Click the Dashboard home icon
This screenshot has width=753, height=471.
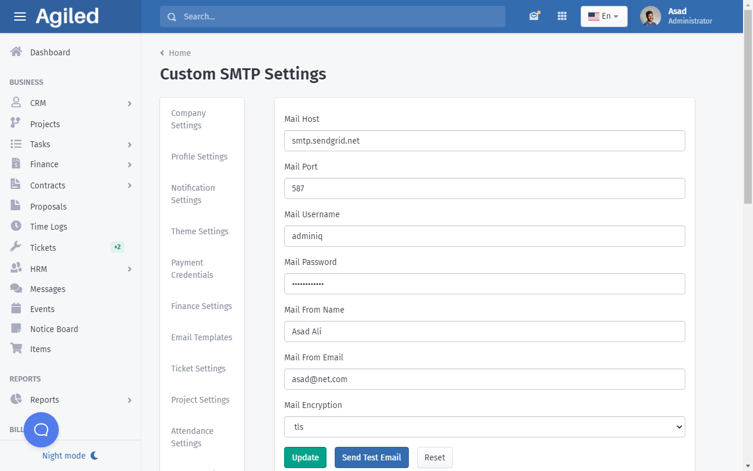point(16,52)
